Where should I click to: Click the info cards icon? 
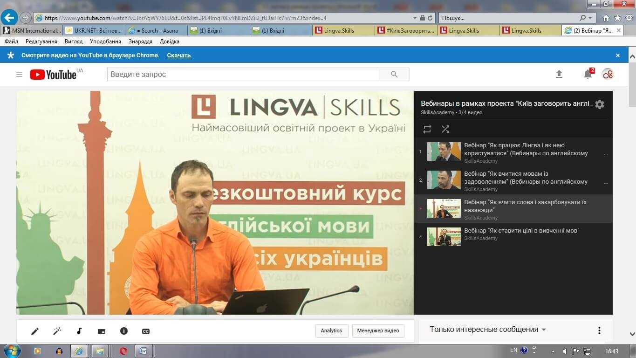[124, 331]
